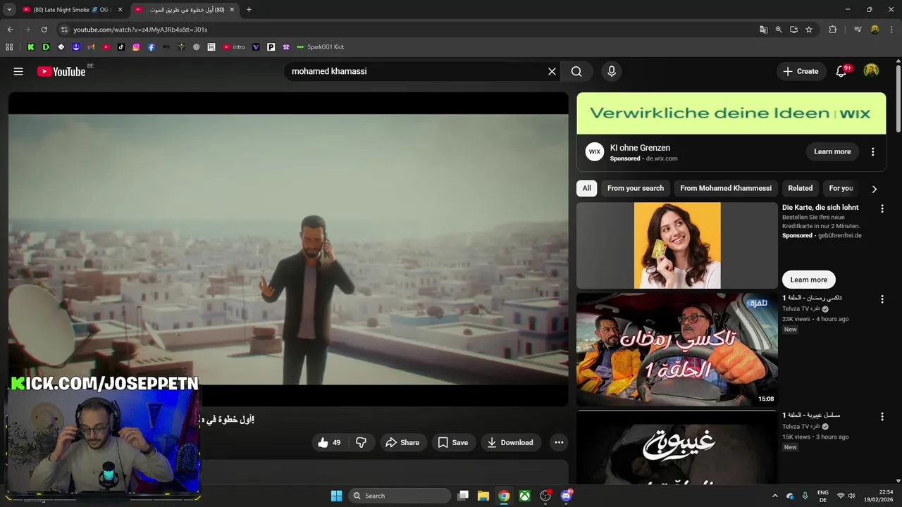Image resolution: width=902 pixels, height=507 pixels.
Task: Close the Late Night Smoke tab
Action: (x=120, y=10)
